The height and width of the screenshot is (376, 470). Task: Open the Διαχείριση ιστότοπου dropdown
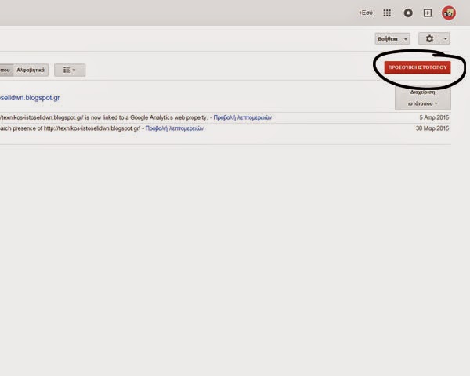click(423, 98)
